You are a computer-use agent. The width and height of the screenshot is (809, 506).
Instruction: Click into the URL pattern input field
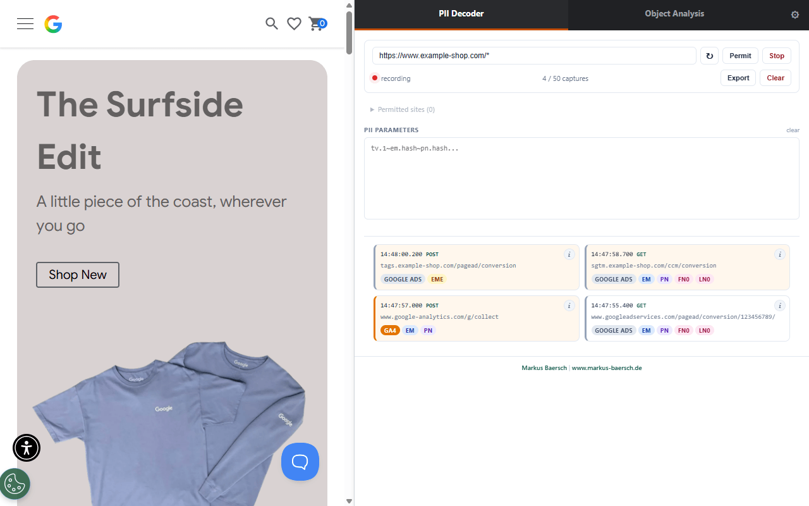[534, 56]
